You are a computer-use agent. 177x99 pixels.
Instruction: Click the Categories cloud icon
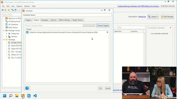pyautogui.click(x=9, y=34)
